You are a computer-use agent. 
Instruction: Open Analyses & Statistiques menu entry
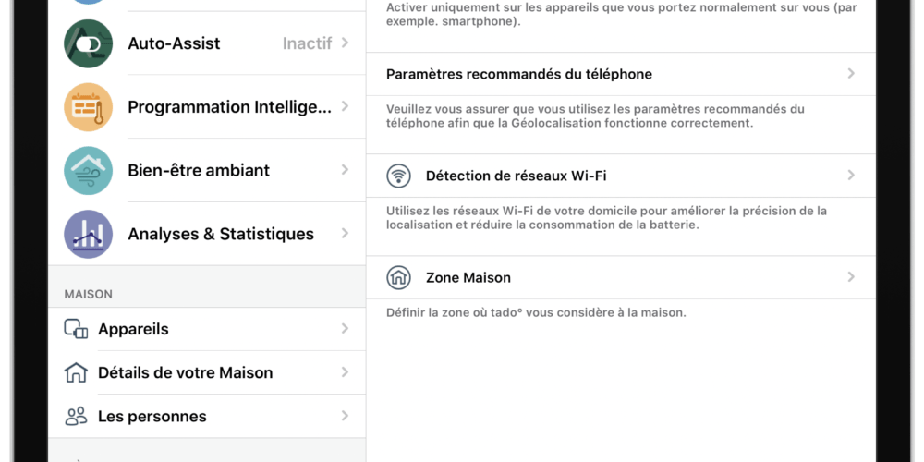click(207, 234)
